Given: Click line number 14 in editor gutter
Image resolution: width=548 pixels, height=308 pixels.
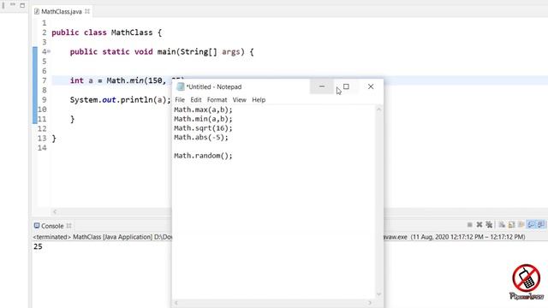Looking at the screenshot, I should [42, 148].
